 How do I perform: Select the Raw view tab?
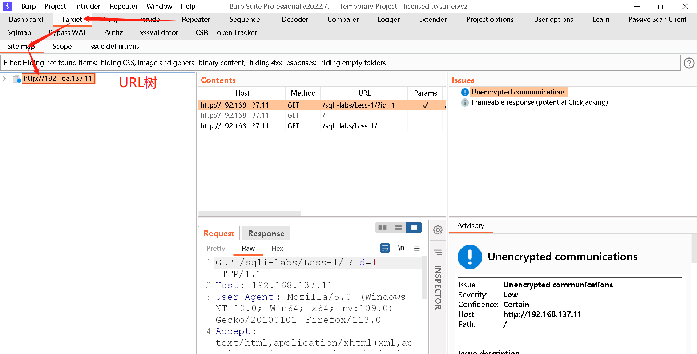tap(248, 248)
